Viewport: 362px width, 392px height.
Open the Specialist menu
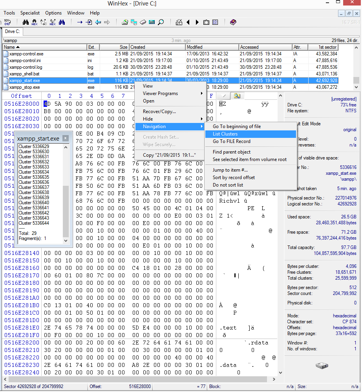30,13
